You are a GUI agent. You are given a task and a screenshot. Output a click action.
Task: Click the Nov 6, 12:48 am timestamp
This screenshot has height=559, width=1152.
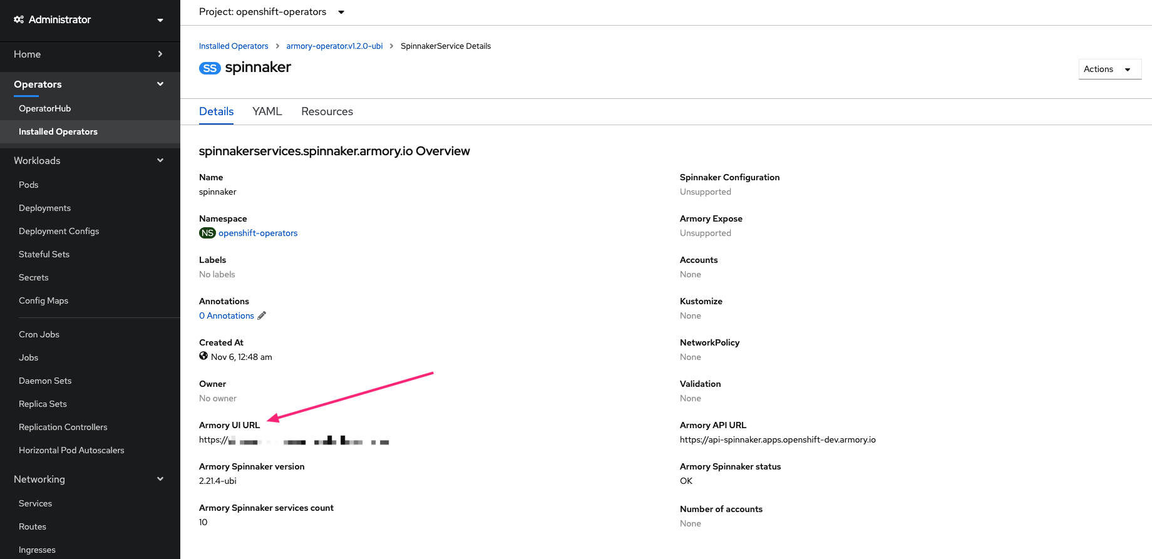(x=242, y=357)
